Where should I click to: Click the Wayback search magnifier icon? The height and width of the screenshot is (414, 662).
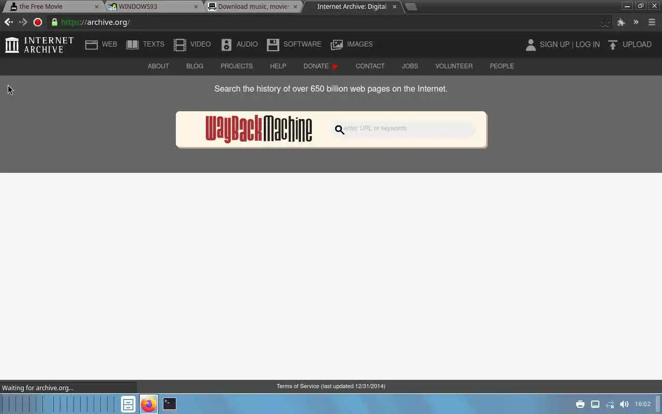pos(339,129)
